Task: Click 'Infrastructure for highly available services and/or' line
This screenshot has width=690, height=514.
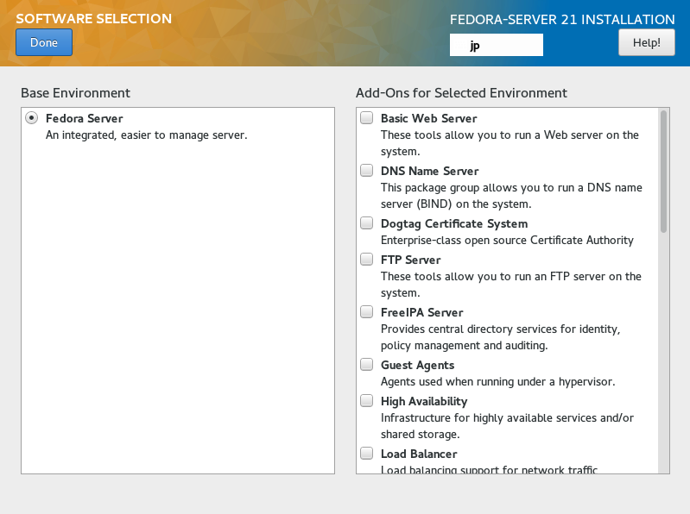Action: [507, 417]
